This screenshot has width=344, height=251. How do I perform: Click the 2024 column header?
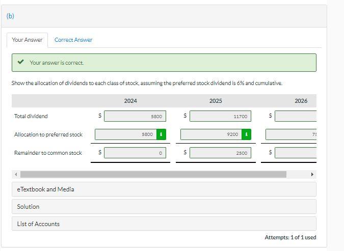130,101
